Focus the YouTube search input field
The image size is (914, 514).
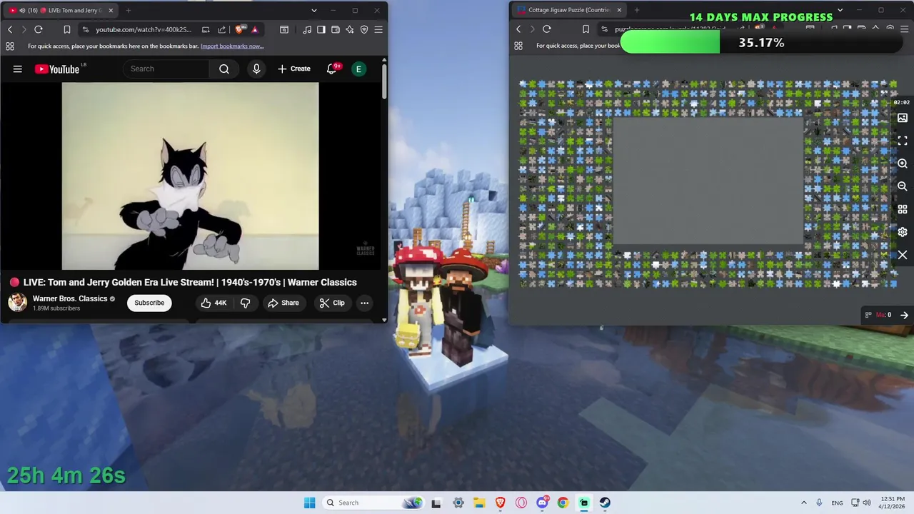coord(166,69)
